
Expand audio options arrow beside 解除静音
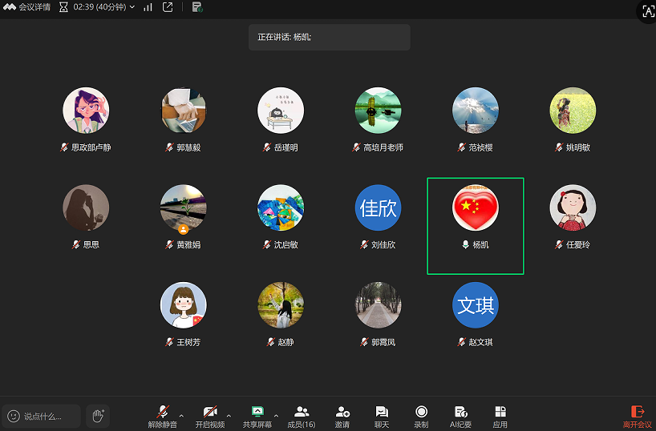[181, 416]
